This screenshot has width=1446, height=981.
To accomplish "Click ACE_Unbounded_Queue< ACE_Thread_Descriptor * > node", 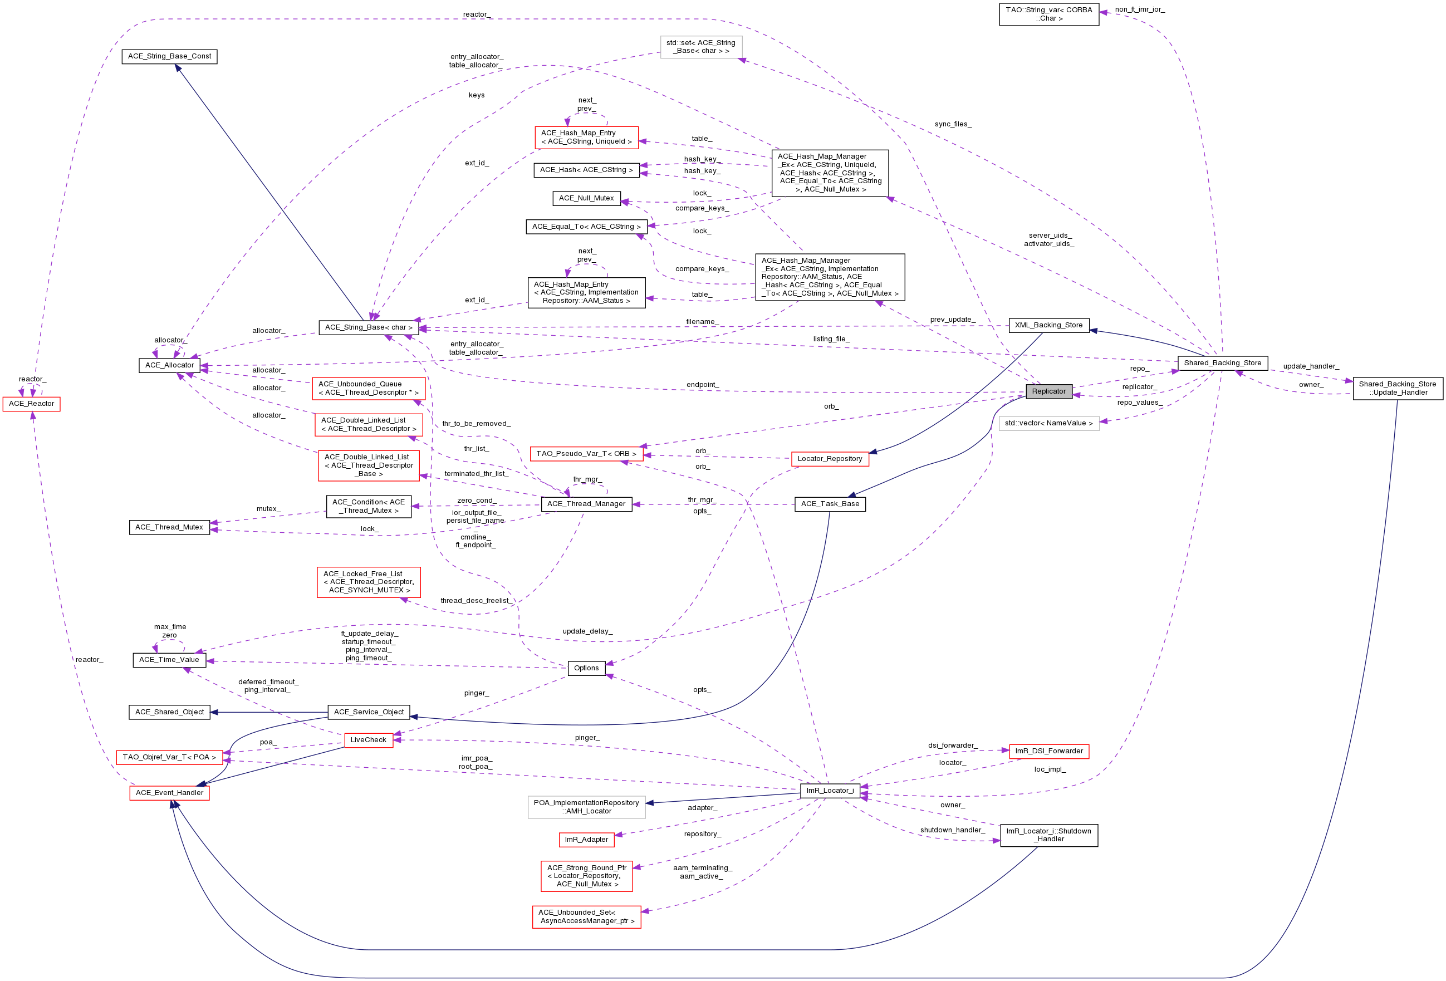I will point(369,389).
